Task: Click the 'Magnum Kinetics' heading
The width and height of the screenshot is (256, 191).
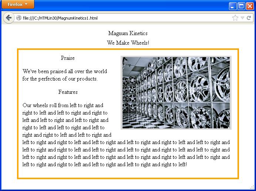Action: point(128,33)
